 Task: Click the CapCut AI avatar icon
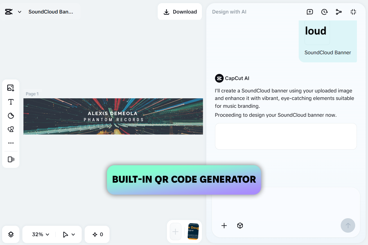[x=219, y=78]
